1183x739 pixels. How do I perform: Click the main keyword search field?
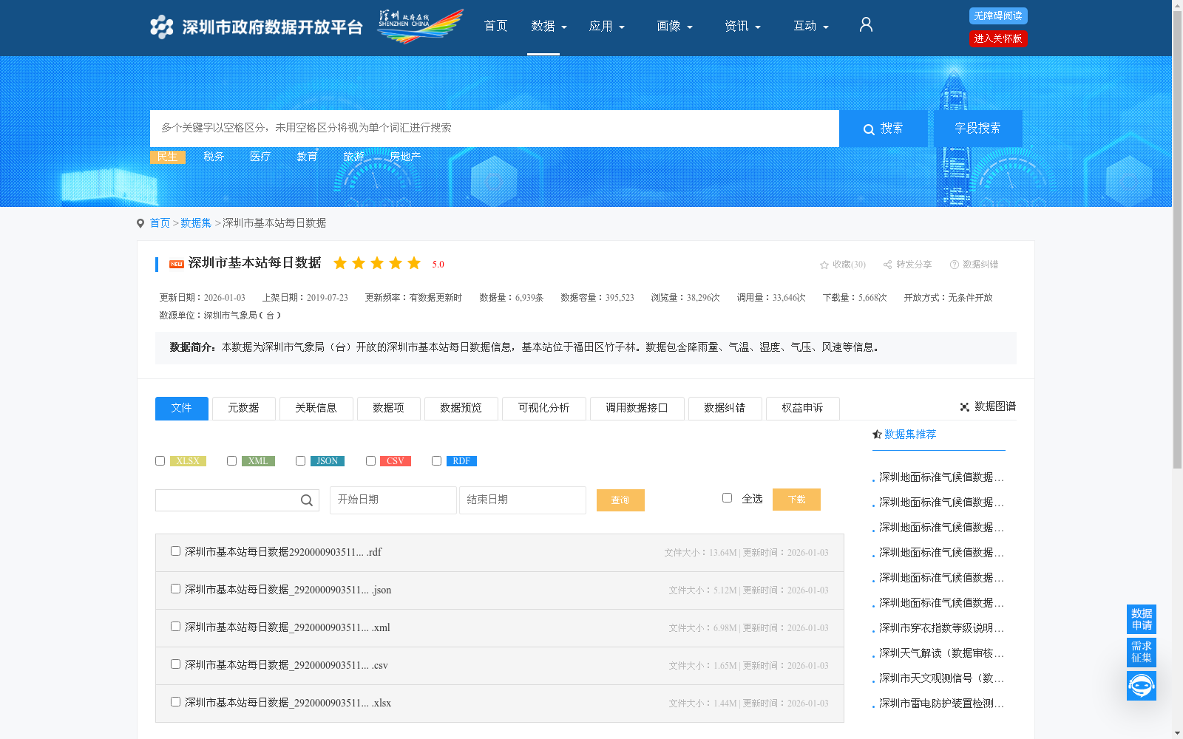(x=495, y=129)
